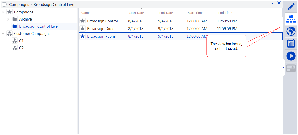Click the blue Broadsign Control Live folder icon
This screenshot has width=298, height=135.
click(x=15, y=26)
